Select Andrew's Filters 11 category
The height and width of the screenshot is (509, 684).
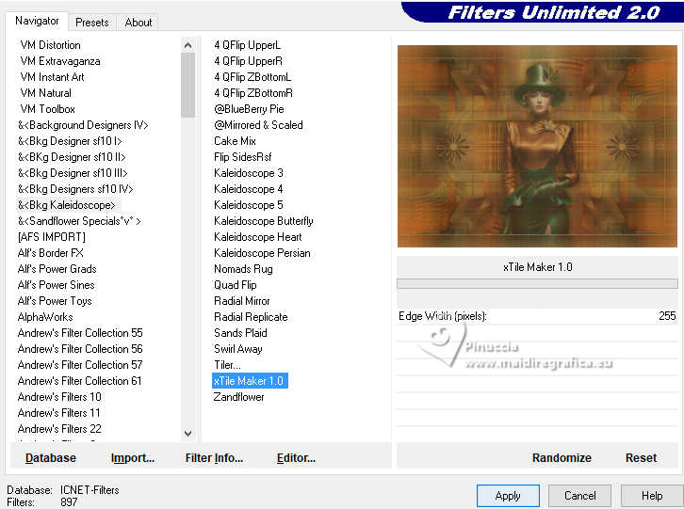(x=59, y=413)
